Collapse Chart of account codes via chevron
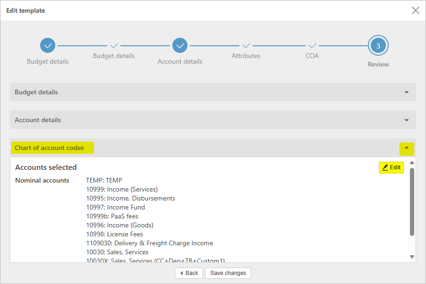The height and width of the screenshot is (284, 426). click(x=407, y=148)
